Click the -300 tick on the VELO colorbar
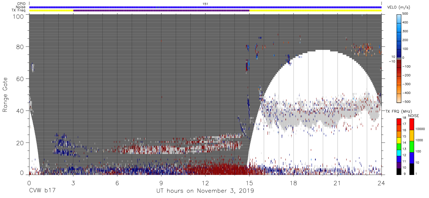The height and width of the screenshot is (198, 429). [x=407, y=84]
